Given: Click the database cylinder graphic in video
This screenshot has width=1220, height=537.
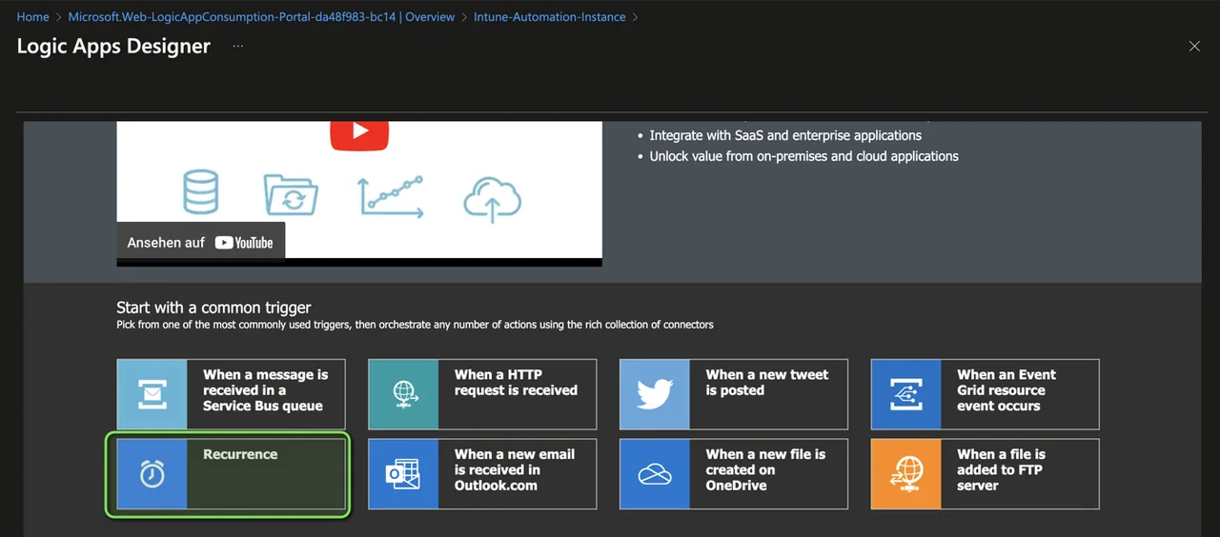Looking at the screenshot, I should coord(200,191).
